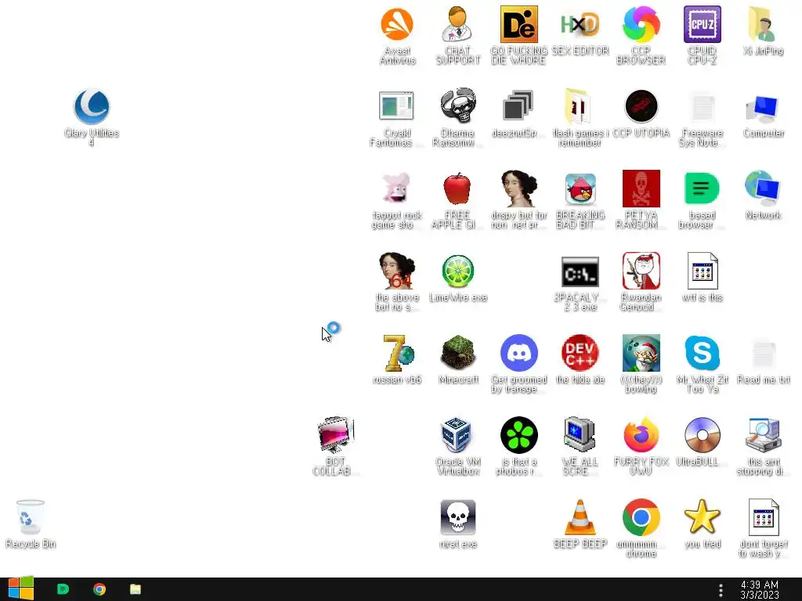
Task: Select the you tried star icon
Action: [703, 516]
